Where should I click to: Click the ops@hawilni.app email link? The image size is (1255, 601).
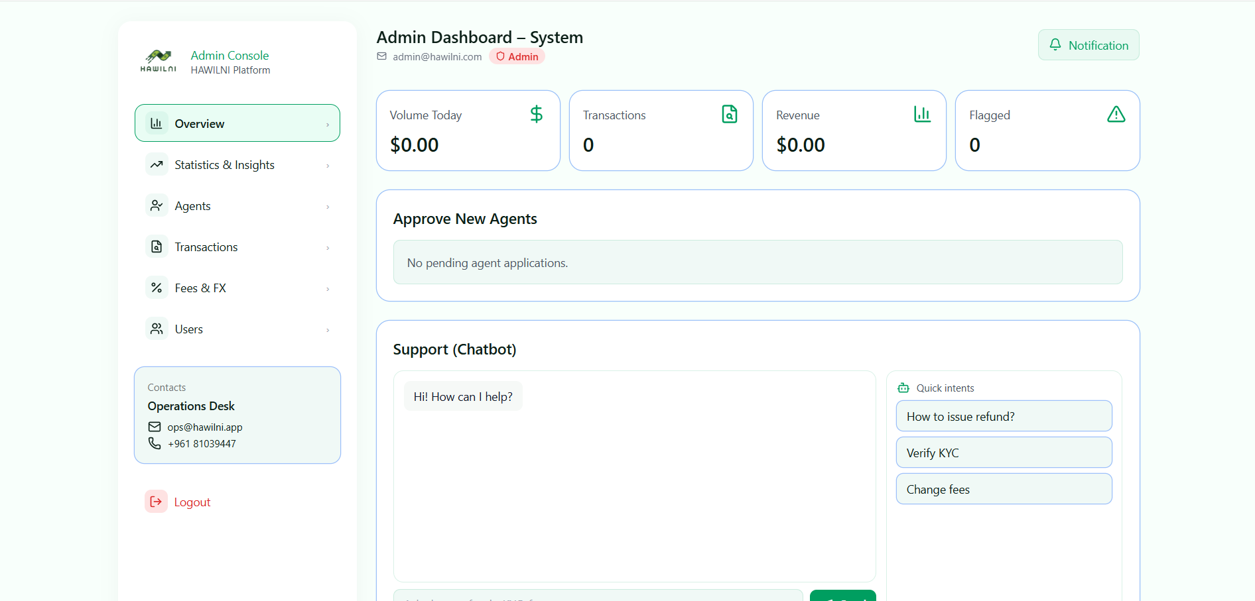pyautogui.click(x=204, y=427)
